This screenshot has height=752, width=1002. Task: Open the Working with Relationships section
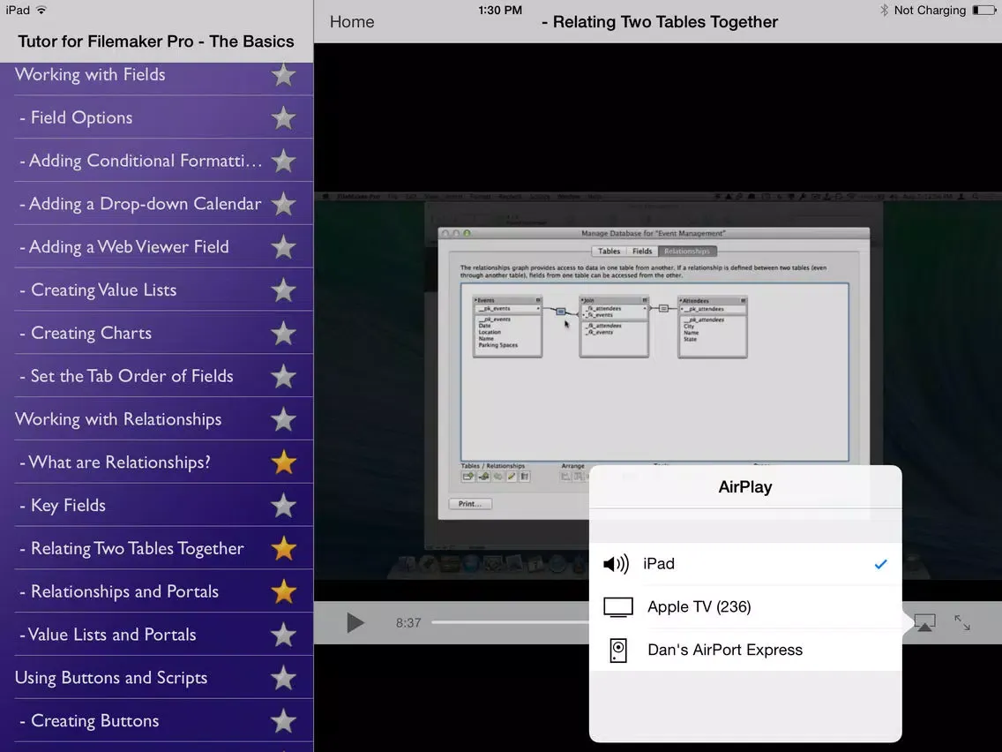[118, 419]
